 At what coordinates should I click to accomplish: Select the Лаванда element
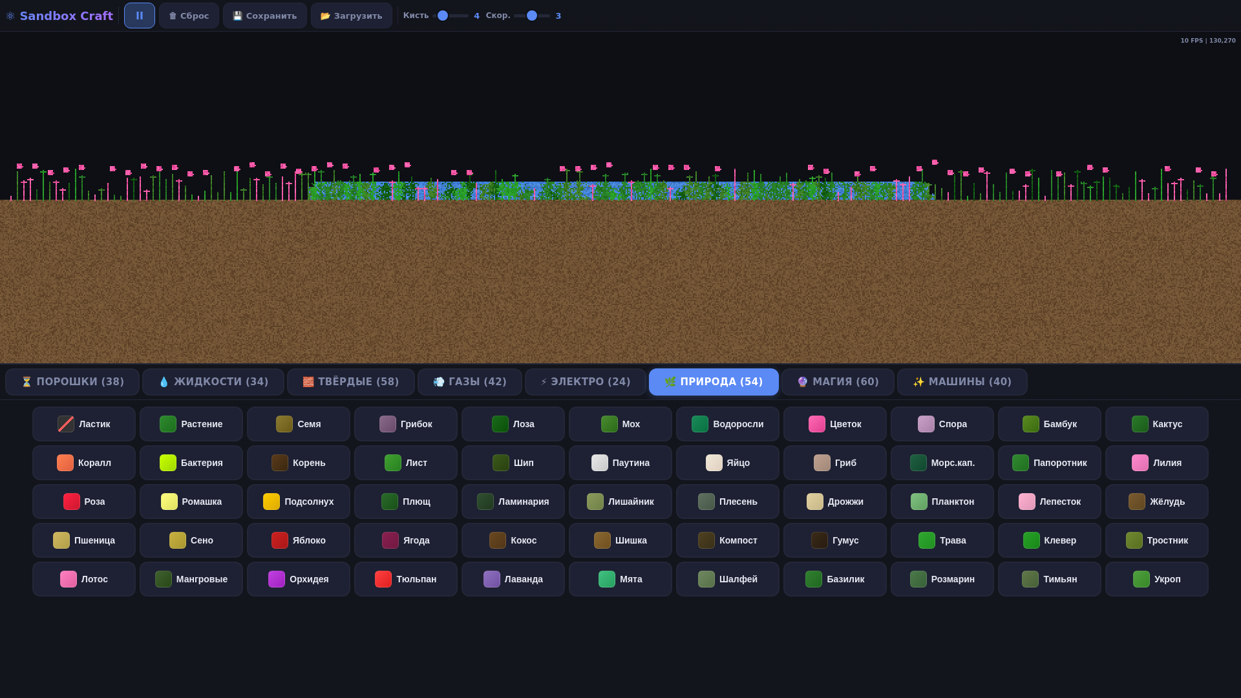[513, 579]
